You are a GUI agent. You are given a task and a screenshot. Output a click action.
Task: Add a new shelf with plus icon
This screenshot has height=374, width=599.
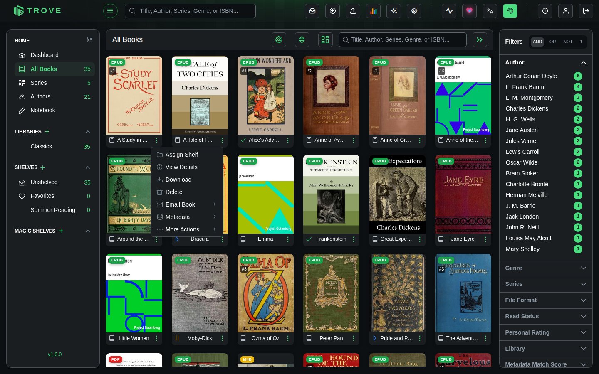(x=42, y=167)
